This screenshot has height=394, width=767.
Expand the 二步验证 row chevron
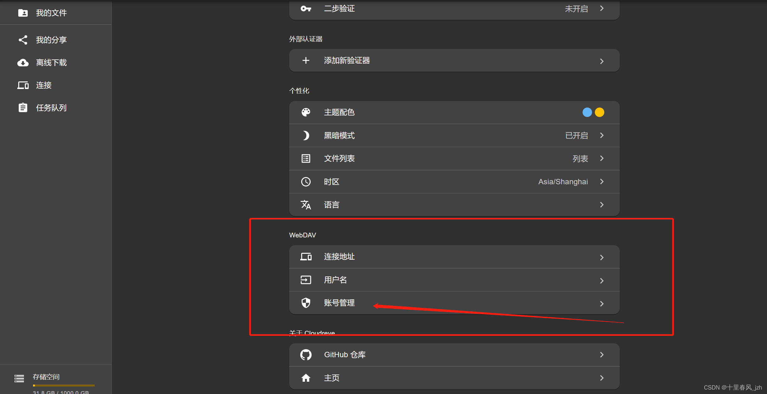[x=602, y=8]
